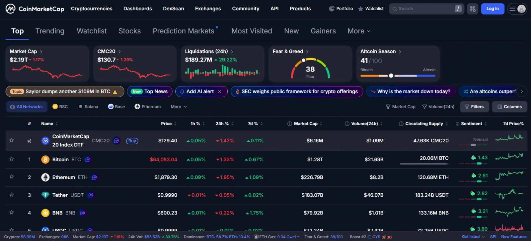Sort the table by Name
Viewport: 531px width, 241px height.
[x=49, y=123]
